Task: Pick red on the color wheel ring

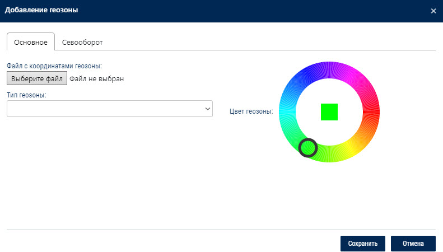Action: click(x=371, y=112)
